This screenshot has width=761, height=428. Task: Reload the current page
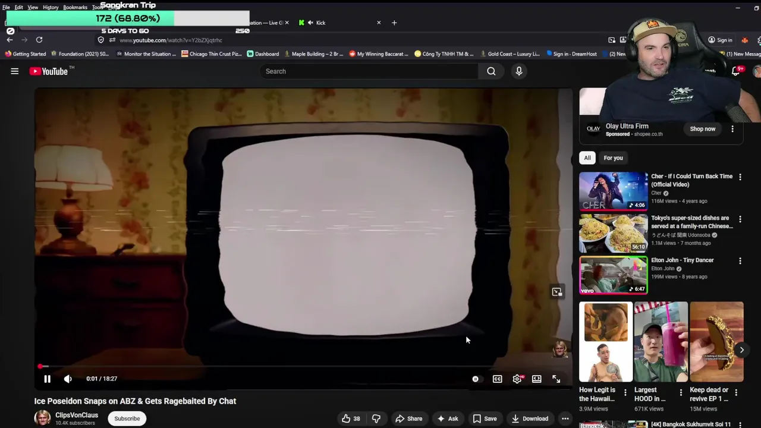click(39, 40)
